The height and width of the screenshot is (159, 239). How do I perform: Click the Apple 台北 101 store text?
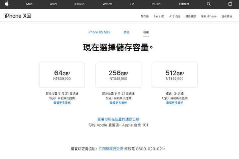pos(135,125)
